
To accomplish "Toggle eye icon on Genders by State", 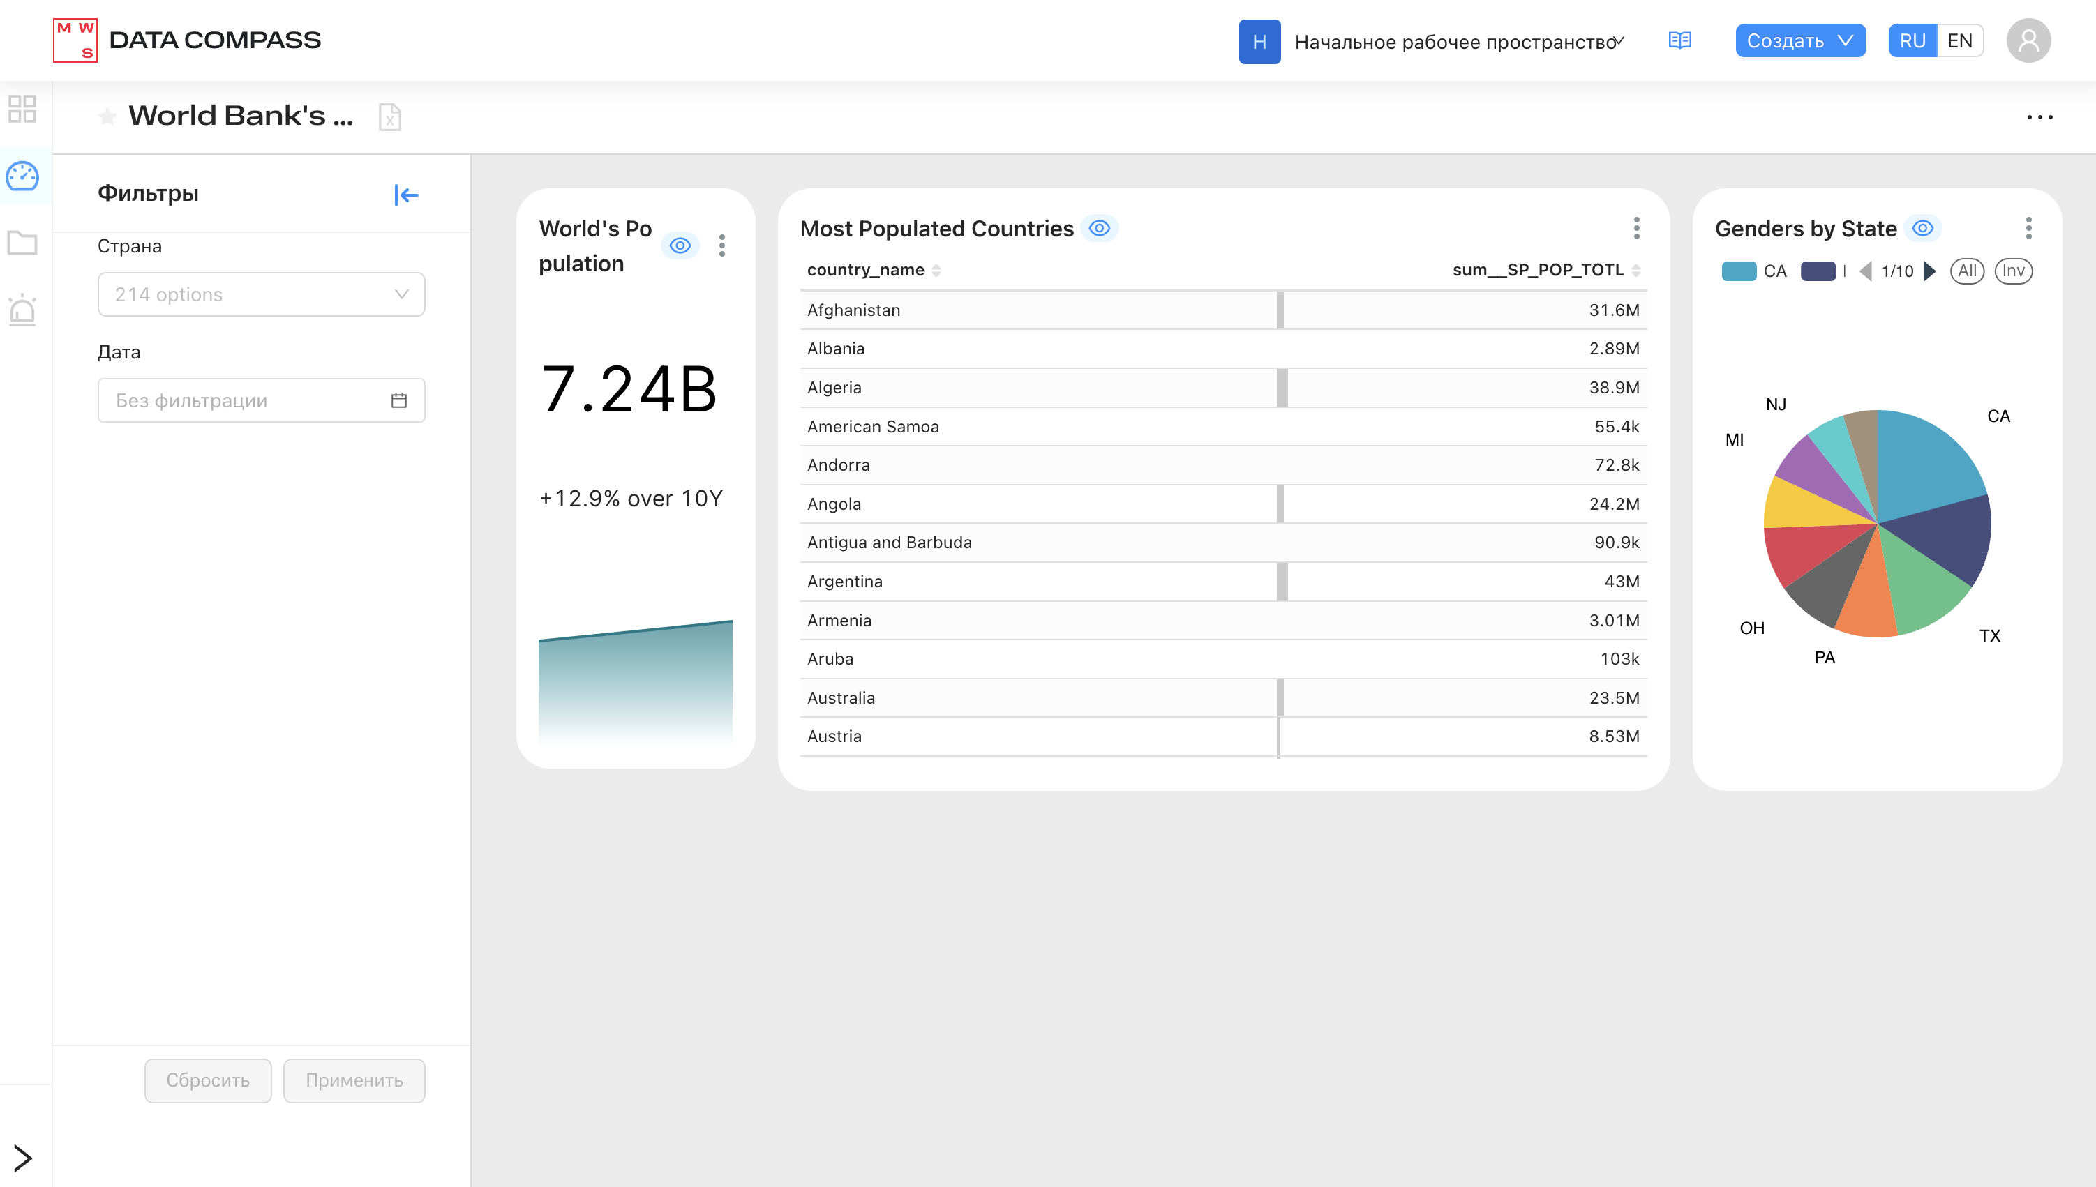I will (x=1922, y=228).
